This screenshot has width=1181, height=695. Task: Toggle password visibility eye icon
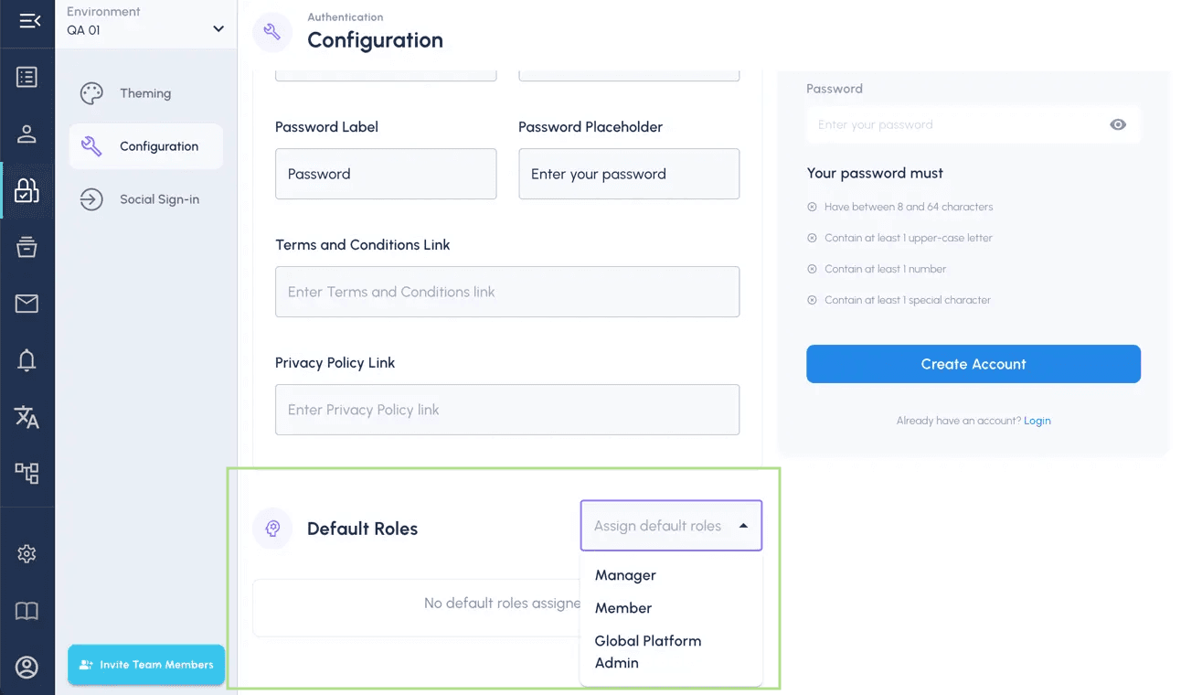1118,125
